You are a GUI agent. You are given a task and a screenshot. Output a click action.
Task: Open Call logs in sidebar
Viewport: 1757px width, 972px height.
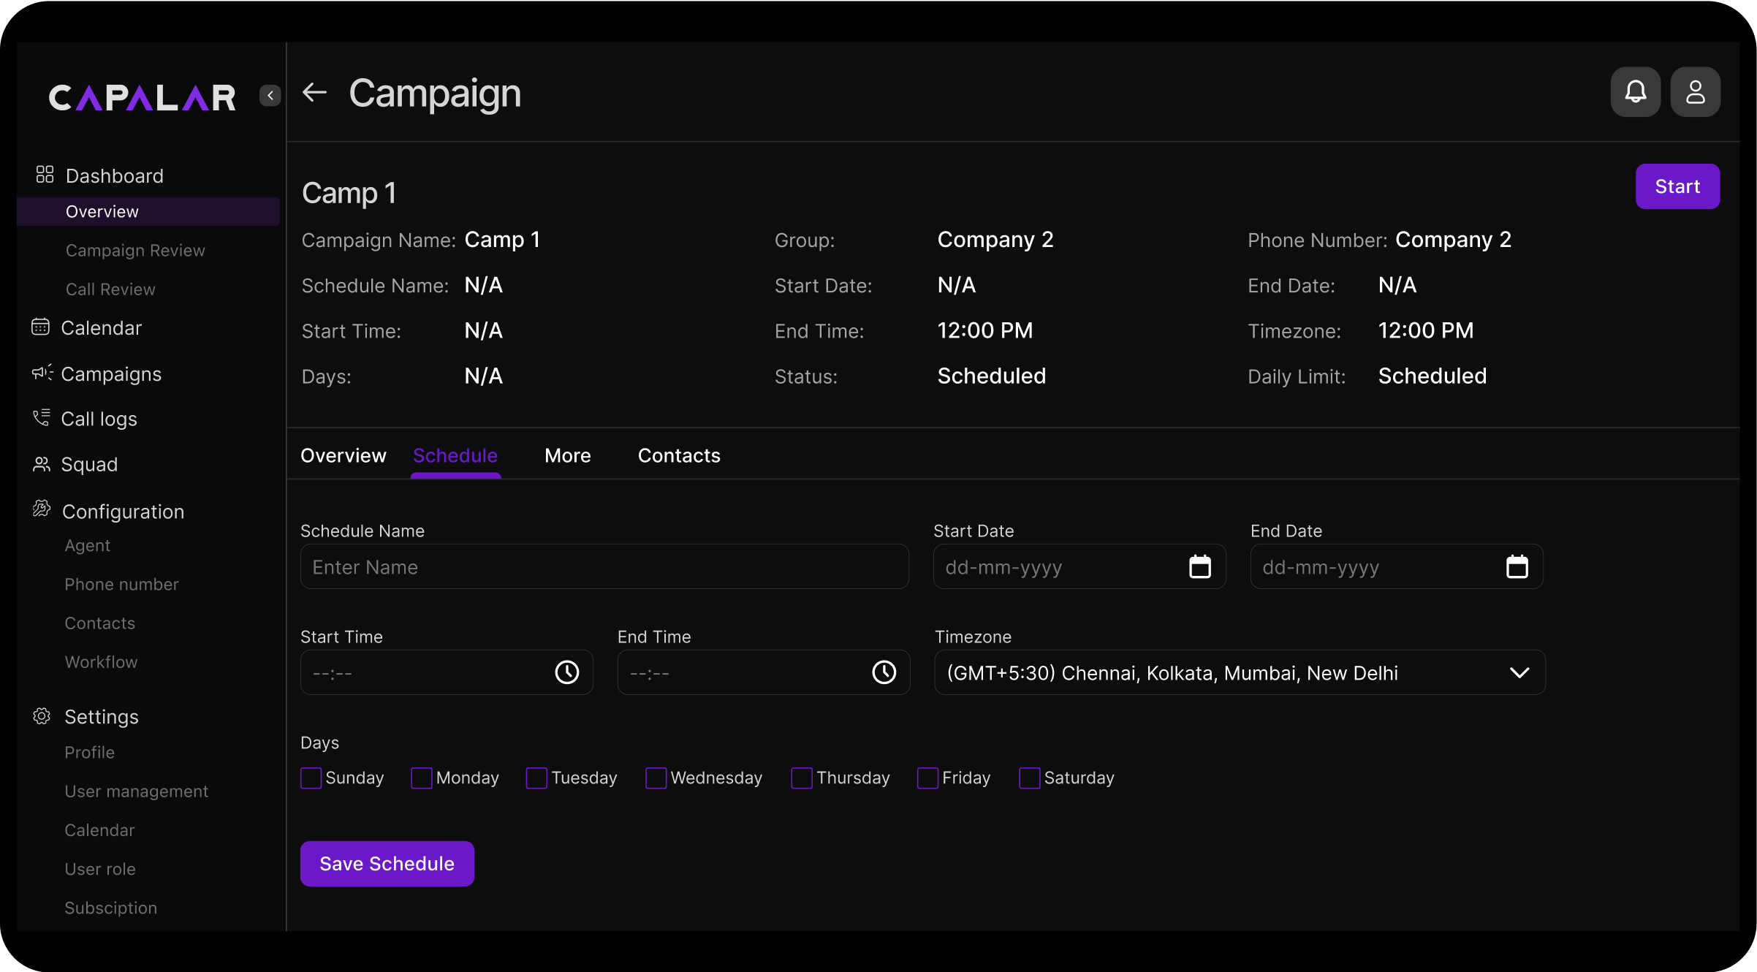(99, 419)
